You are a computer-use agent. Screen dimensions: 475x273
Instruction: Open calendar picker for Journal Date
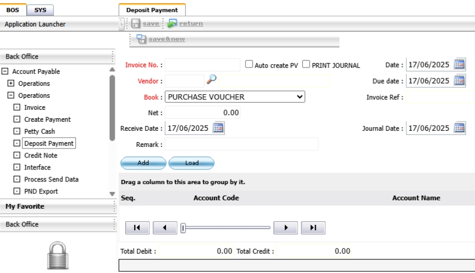pyautogui.click(x=459, y=128)
